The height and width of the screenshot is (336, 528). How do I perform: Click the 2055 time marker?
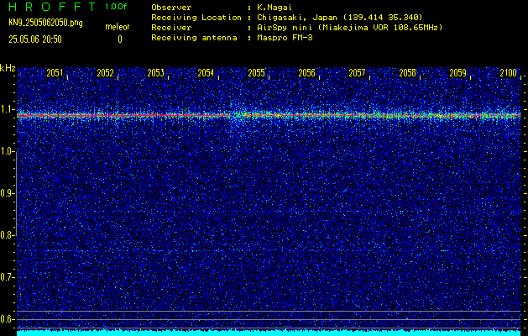(256, 73)
